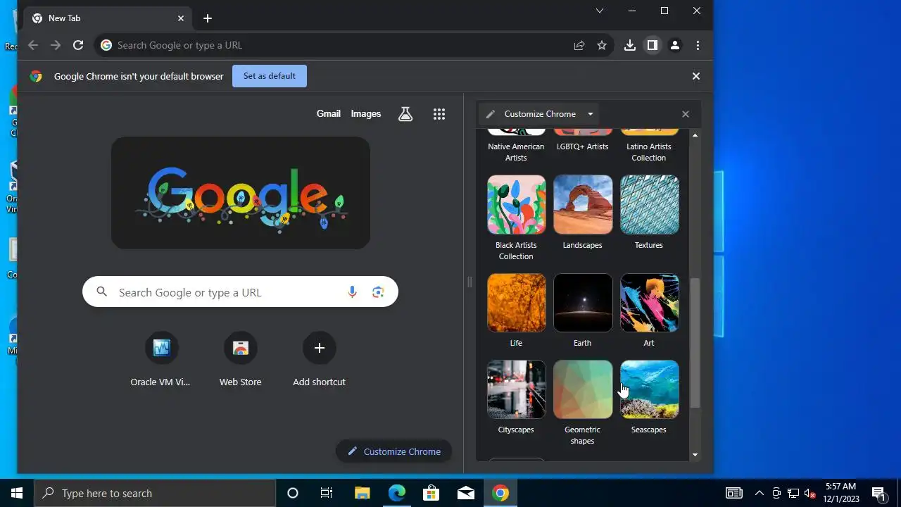
Task: Select the Geometric shapes collection
Action: [583, 389]
